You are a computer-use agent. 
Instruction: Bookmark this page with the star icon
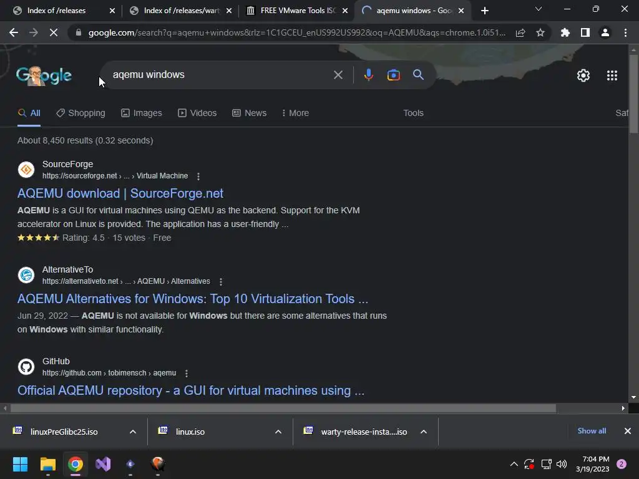click(x=540, y=32)
